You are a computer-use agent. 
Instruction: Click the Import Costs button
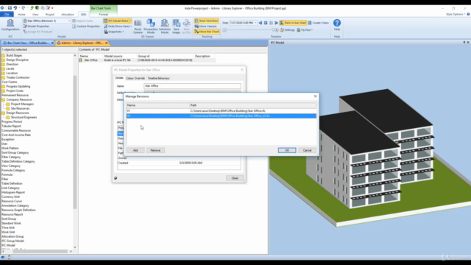(82, 21)
